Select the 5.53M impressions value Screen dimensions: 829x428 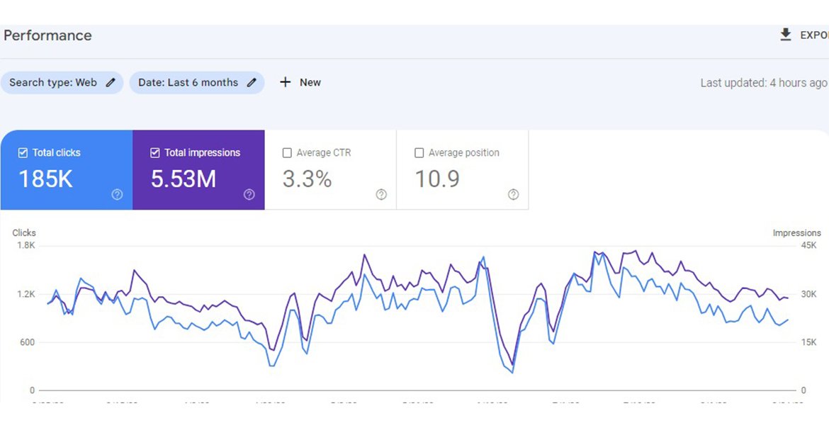coord(184,179)
